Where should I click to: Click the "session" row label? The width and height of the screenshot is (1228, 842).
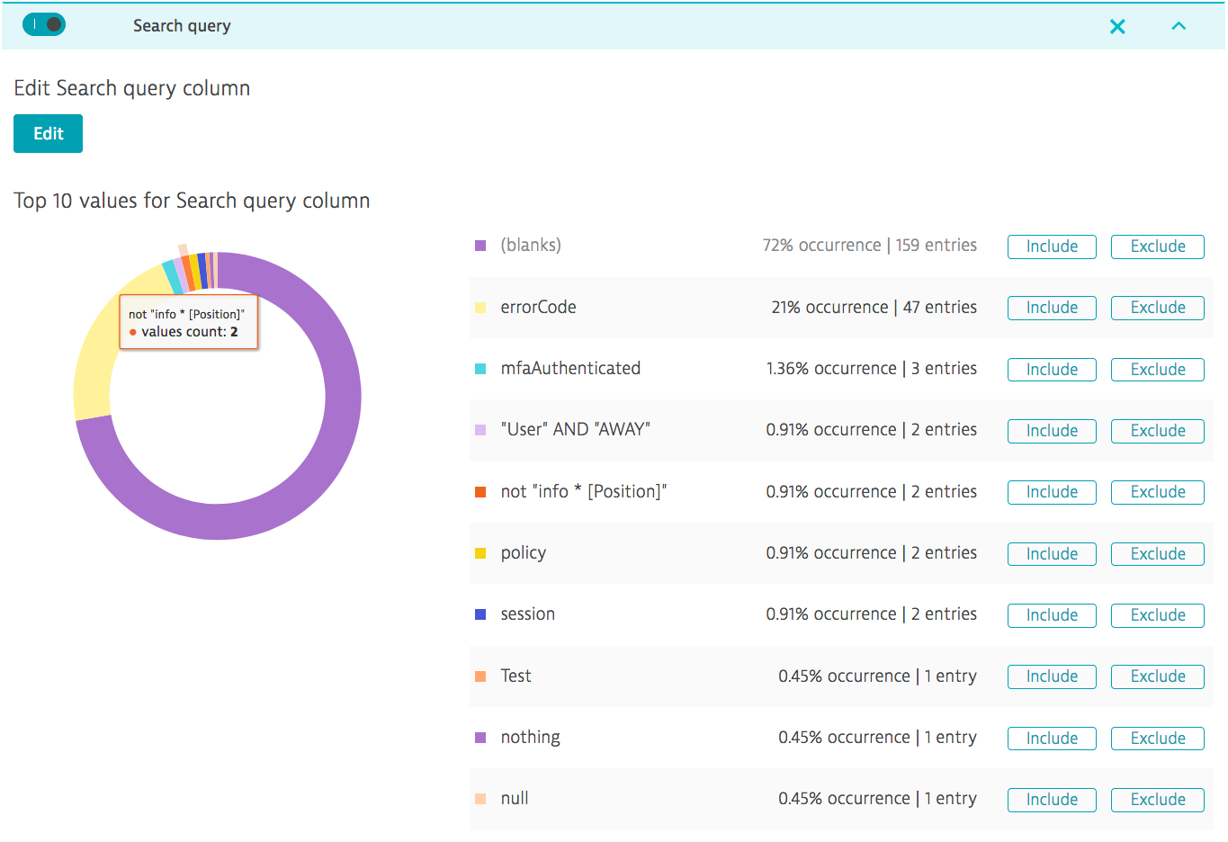tap(528, 614)
